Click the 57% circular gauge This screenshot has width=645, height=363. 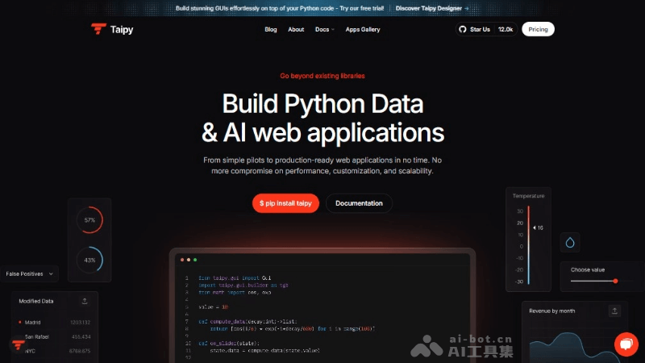tap(89, 219)
